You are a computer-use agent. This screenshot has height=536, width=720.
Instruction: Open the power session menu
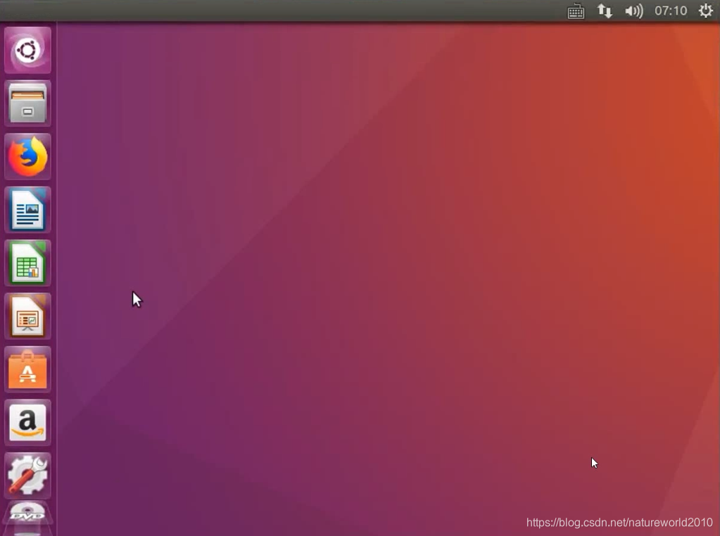706,10
